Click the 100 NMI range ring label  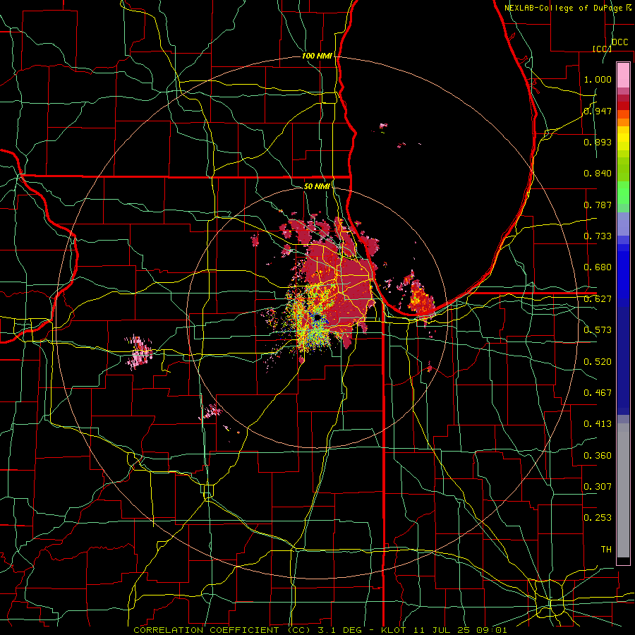click(317, 56)
